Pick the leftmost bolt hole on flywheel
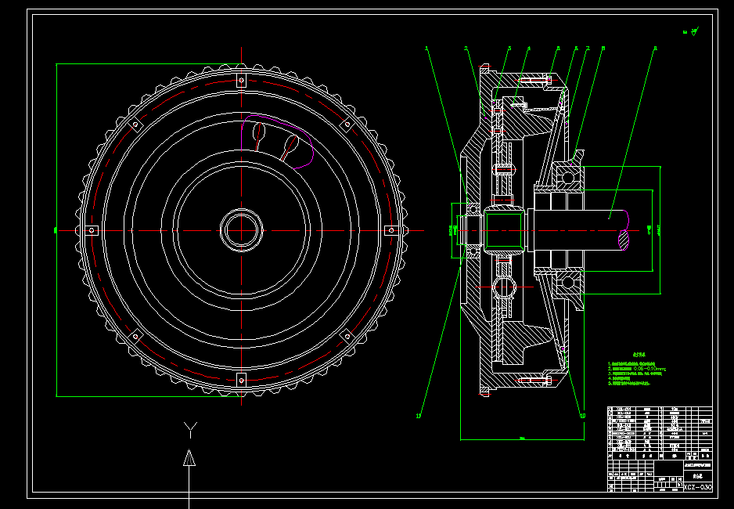 pos(92,230)
